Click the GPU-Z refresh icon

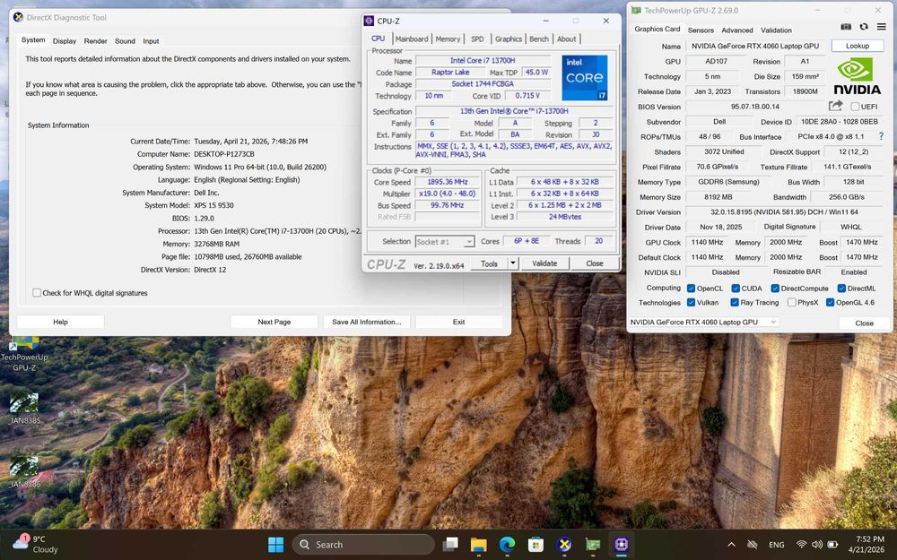[864, 27]
